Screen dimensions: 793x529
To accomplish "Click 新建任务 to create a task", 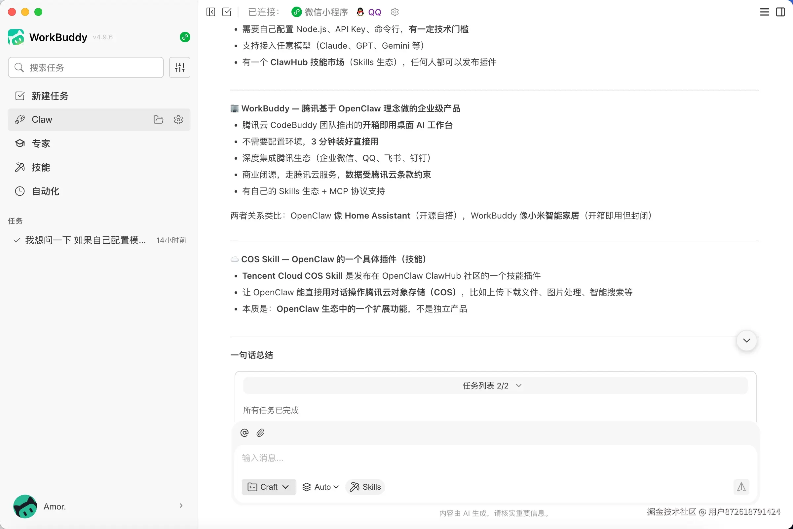I will coord(50,96).
